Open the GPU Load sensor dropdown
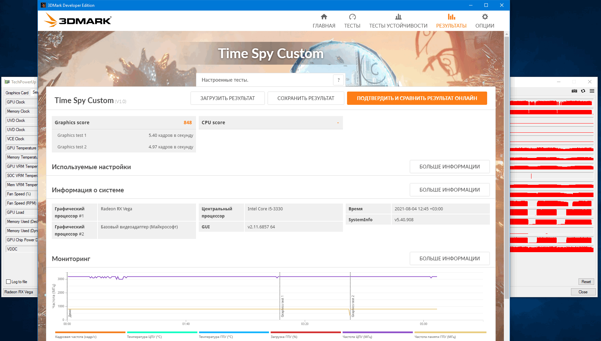 (x=22, y=212)
